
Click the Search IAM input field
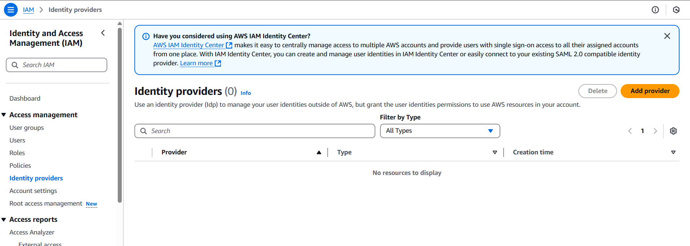click(x=56, y=65)
